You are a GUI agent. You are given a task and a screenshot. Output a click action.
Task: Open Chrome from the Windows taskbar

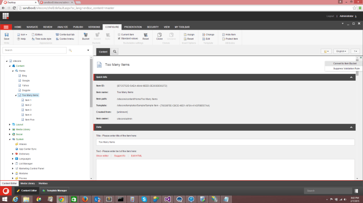coord(61,199)
